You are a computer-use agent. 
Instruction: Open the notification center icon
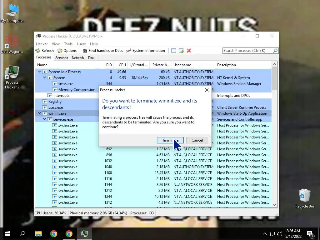point(310,234)
